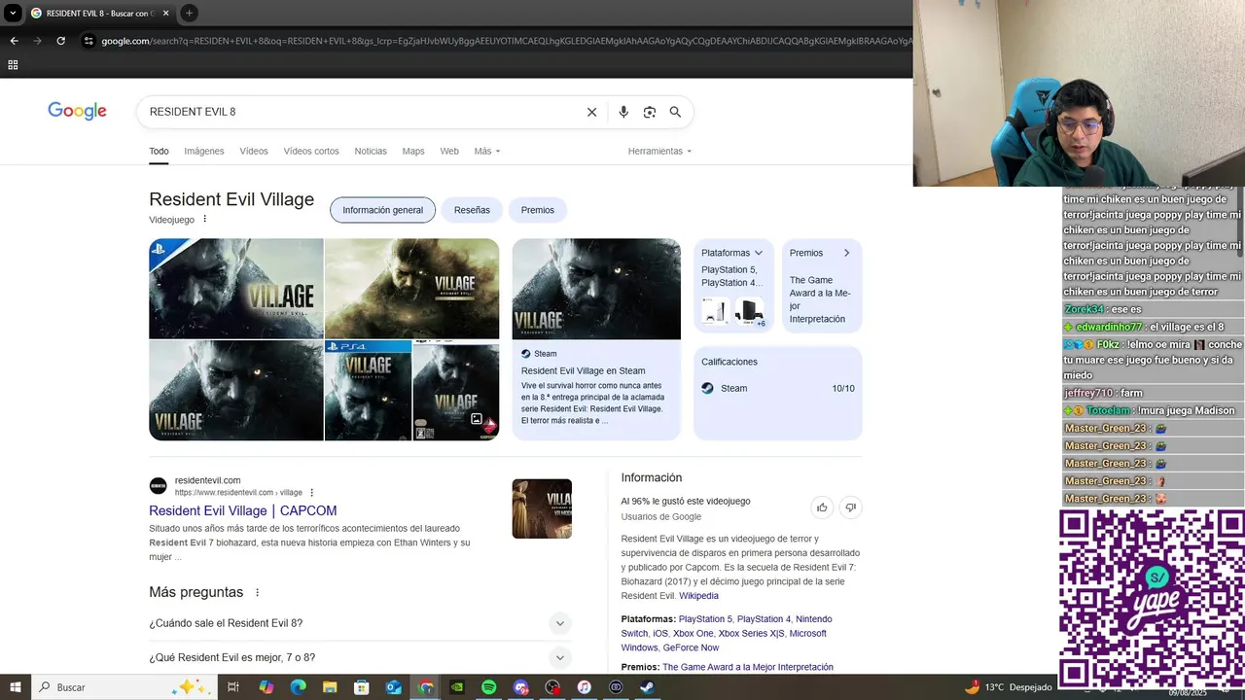The height and width of the screenshot is (700, 1245).
Task: Open options next to Más preguntas
Action: coord(258,592)
